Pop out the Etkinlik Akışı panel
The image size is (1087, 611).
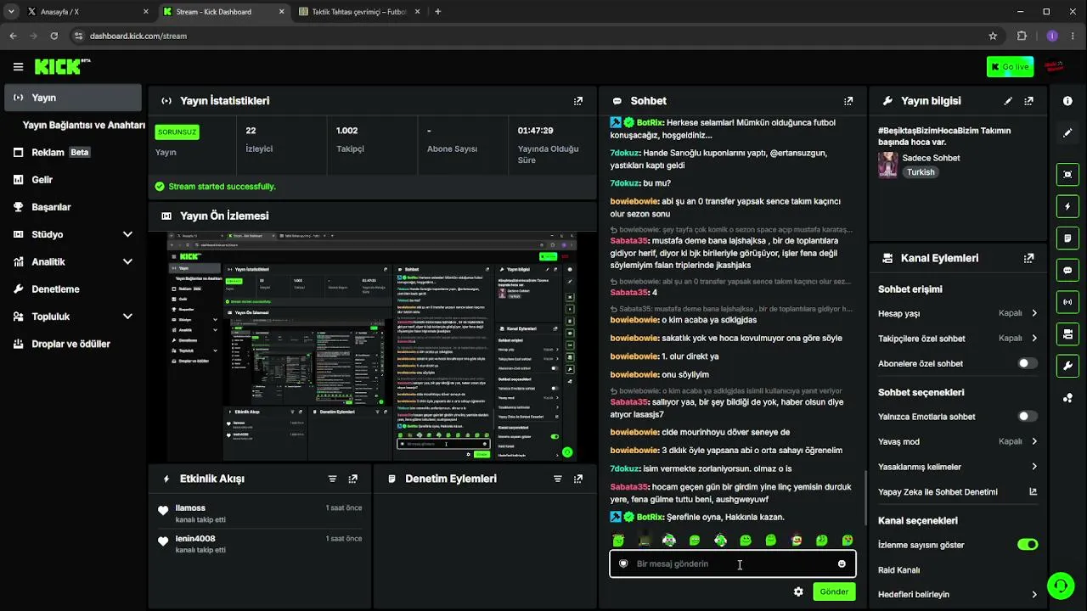click(x=353, y=479)
